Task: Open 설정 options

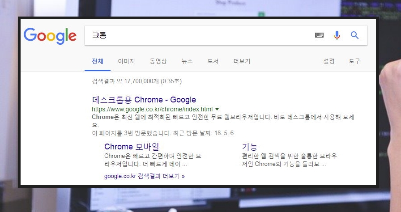Action: point(329,61)
